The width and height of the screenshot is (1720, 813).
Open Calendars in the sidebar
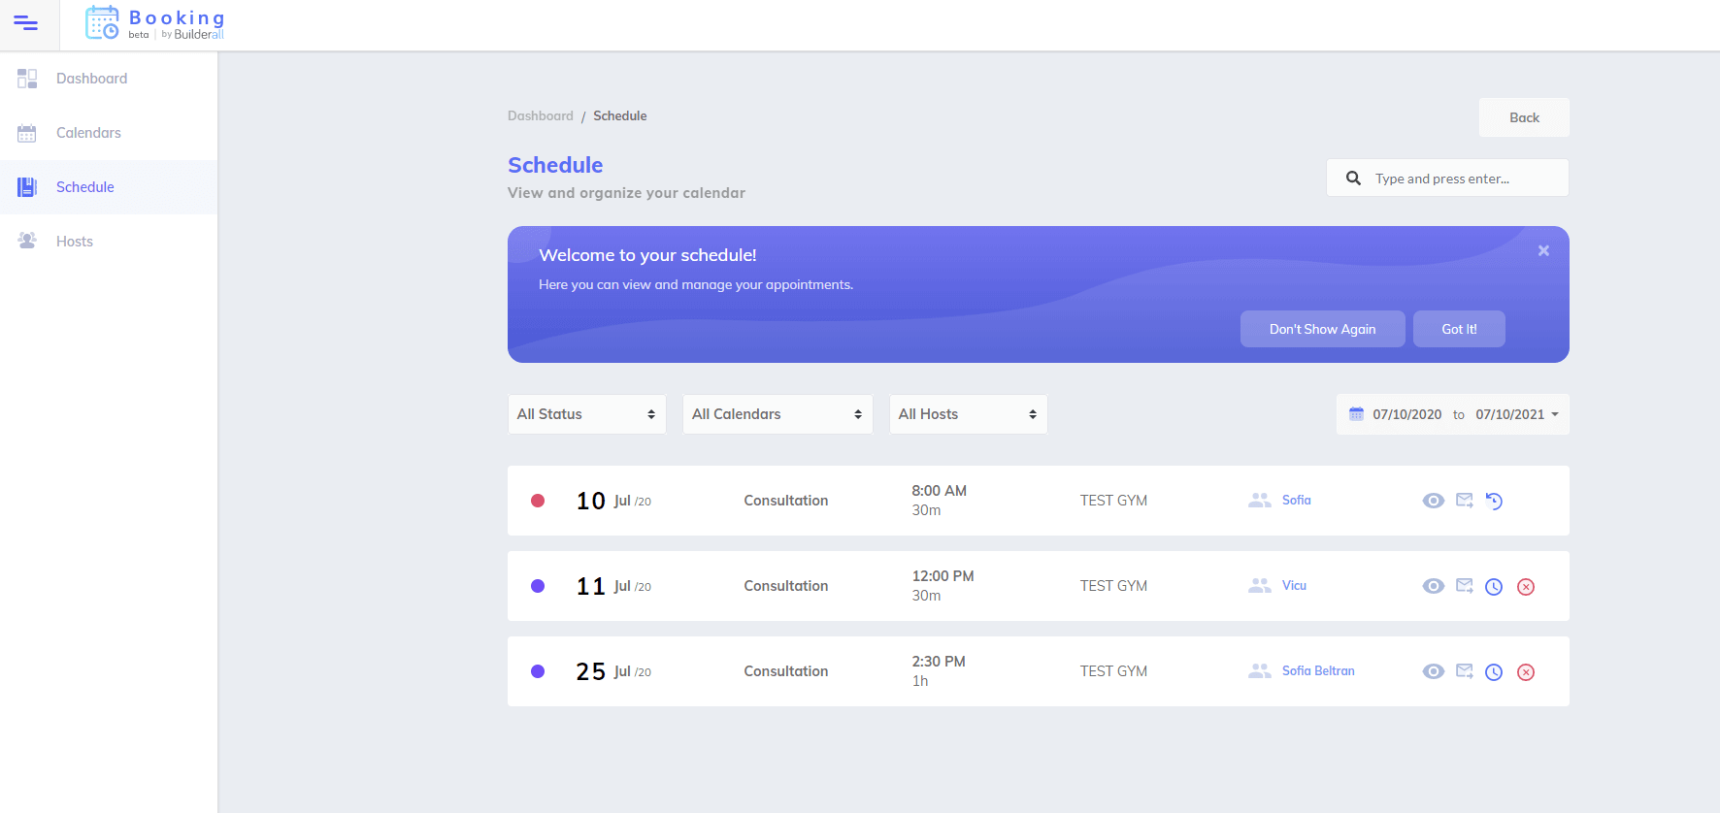pos(88,133)
